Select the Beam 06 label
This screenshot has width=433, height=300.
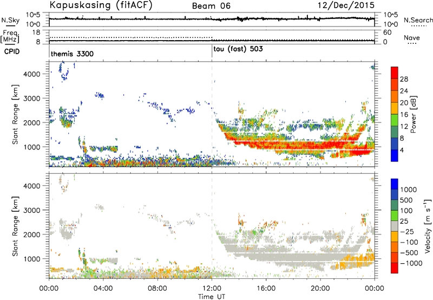(x=211, y=6)
